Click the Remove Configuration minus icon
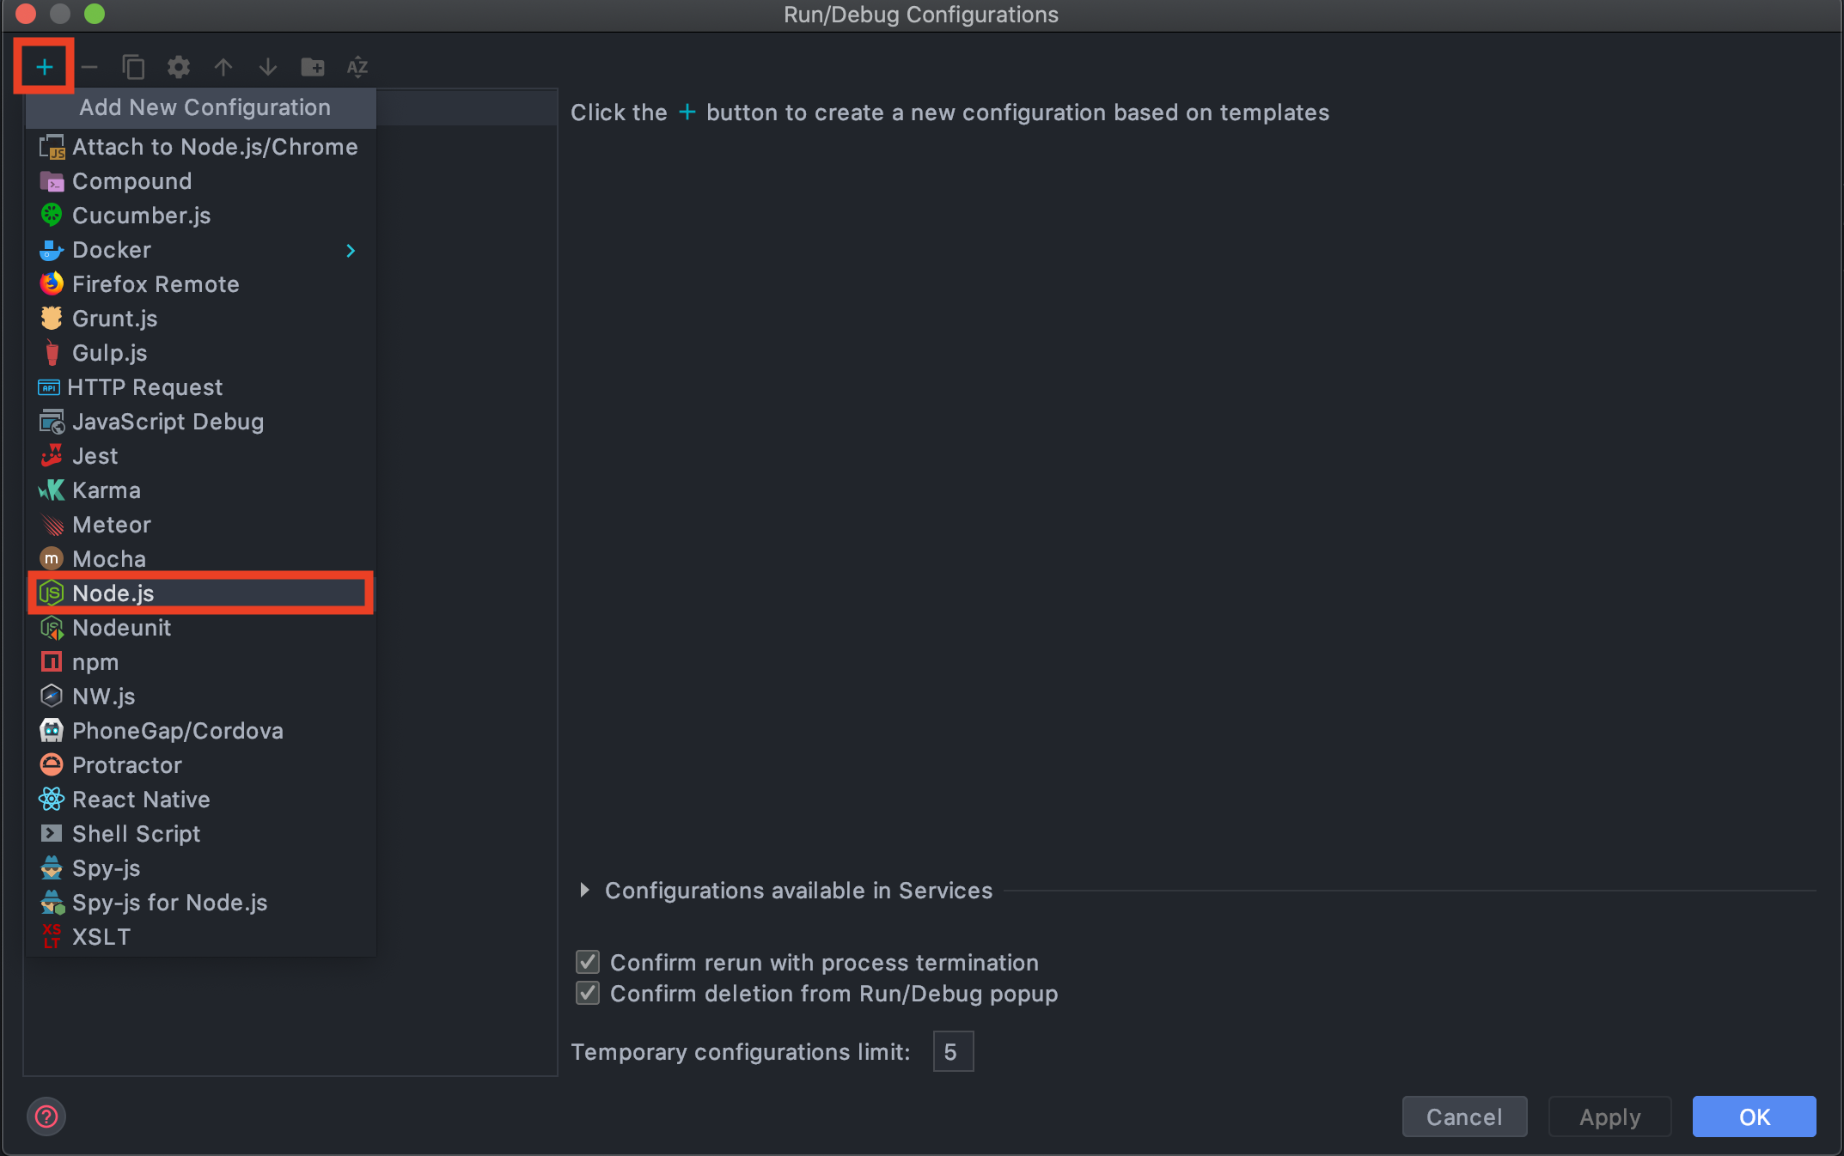Screen dimensions: 1844x1156 (x=89, y=66)
